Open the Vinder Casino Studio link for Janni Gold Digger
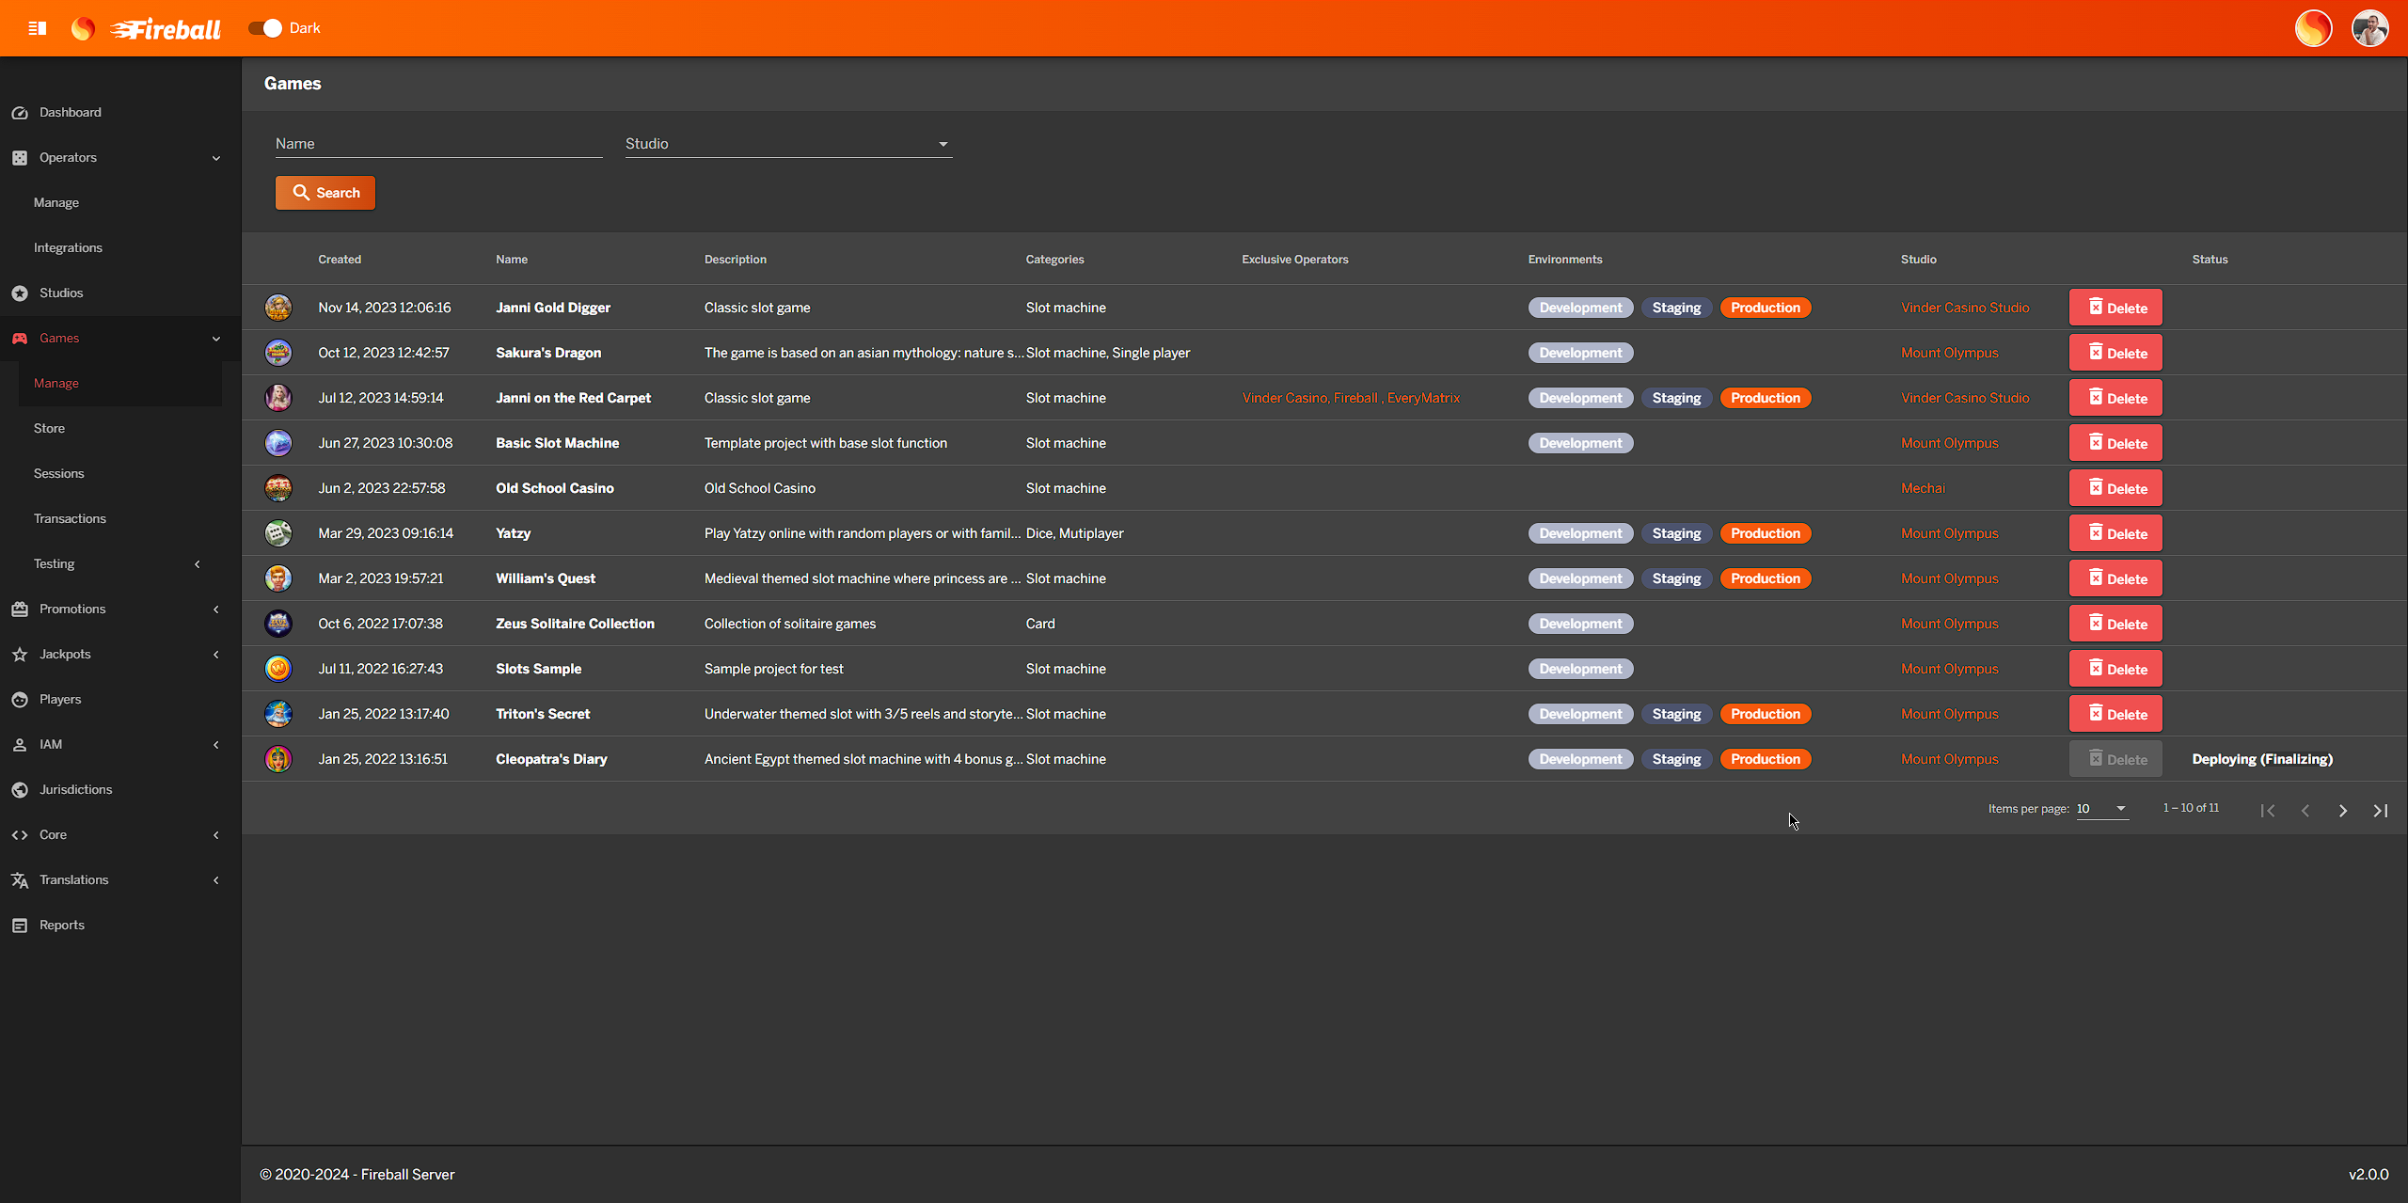2408x1203 pixels. [x=1964, y=308]
